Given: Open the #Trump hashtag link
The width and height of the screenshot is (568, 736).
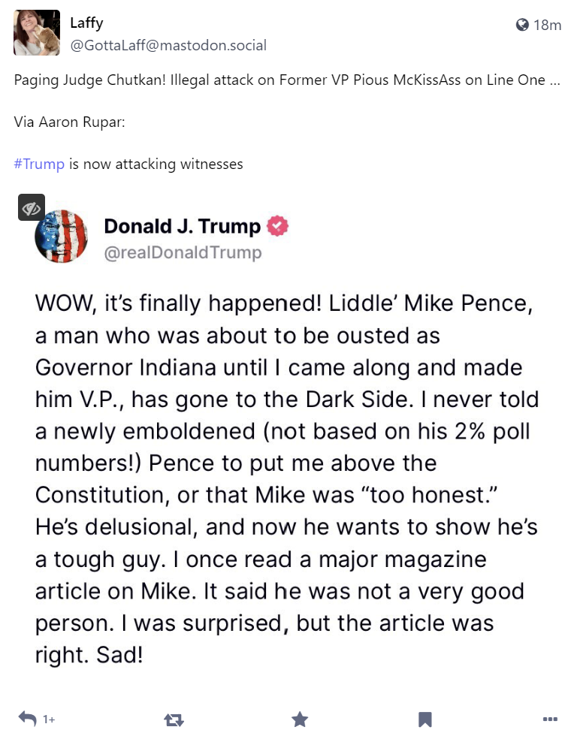Looking at the screenshot, I should [x=39, y=164].
